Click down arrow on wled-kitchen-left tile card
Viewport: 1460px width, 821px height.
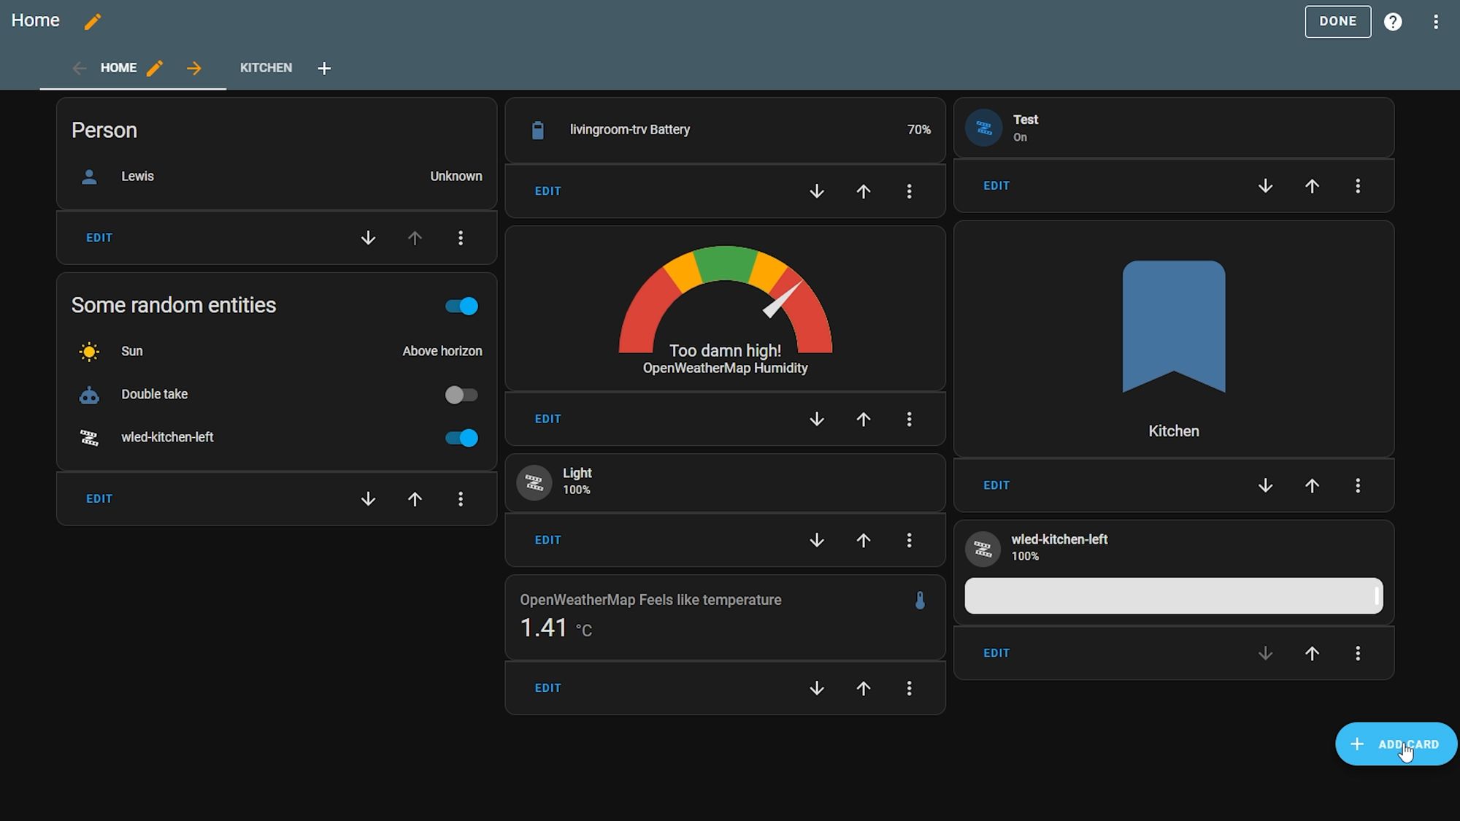[x=1266, y=653]
